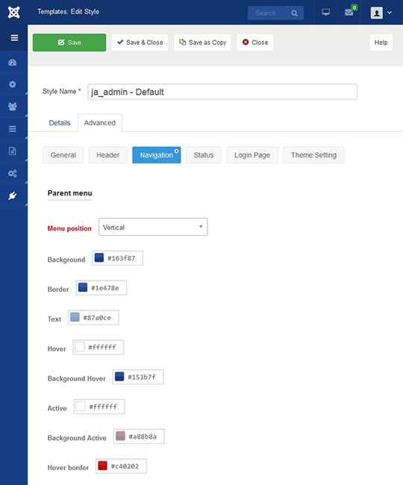The width and height of the screenshot is (403, 485).
Task: Open the extensions plug sidebar icon
Action: point(13,195)
